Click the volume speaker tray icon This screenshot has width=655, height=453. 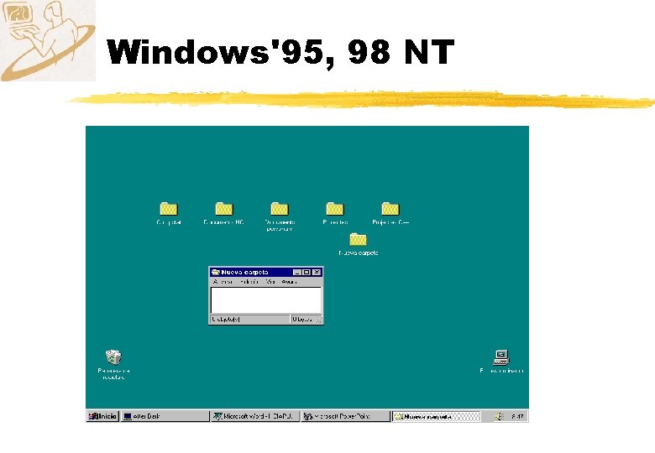(499, 416)
